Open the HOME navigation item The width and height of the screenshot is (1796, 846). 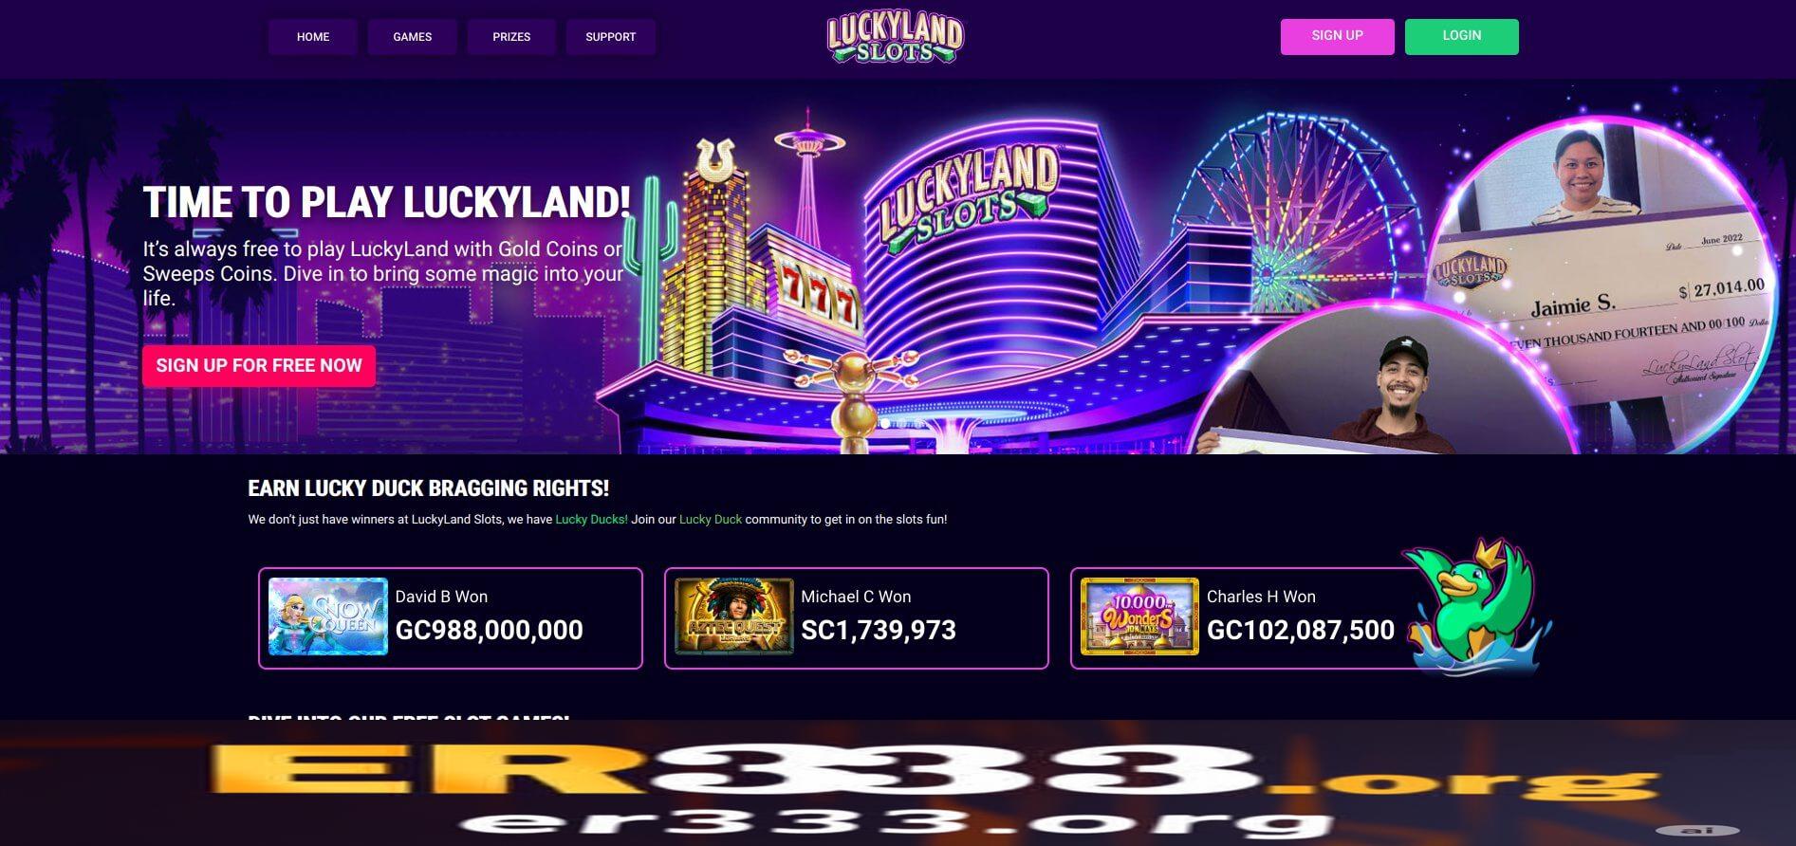[313, 37]
